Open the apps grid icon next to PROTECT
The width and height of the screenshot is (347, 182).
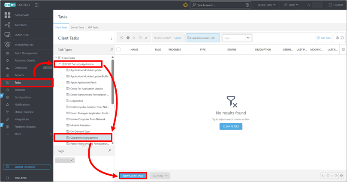(36, 5)
